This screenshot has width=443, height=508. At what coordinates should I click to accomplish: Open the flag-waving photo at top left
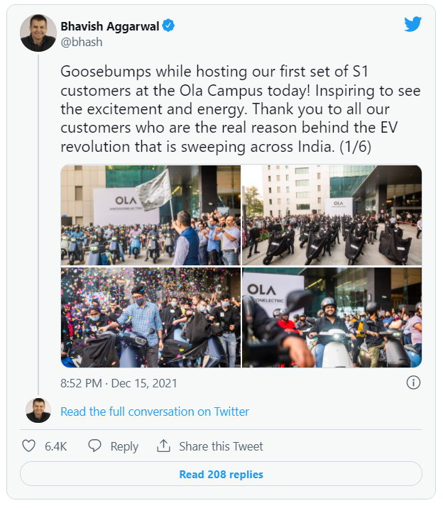click(151, 215)
